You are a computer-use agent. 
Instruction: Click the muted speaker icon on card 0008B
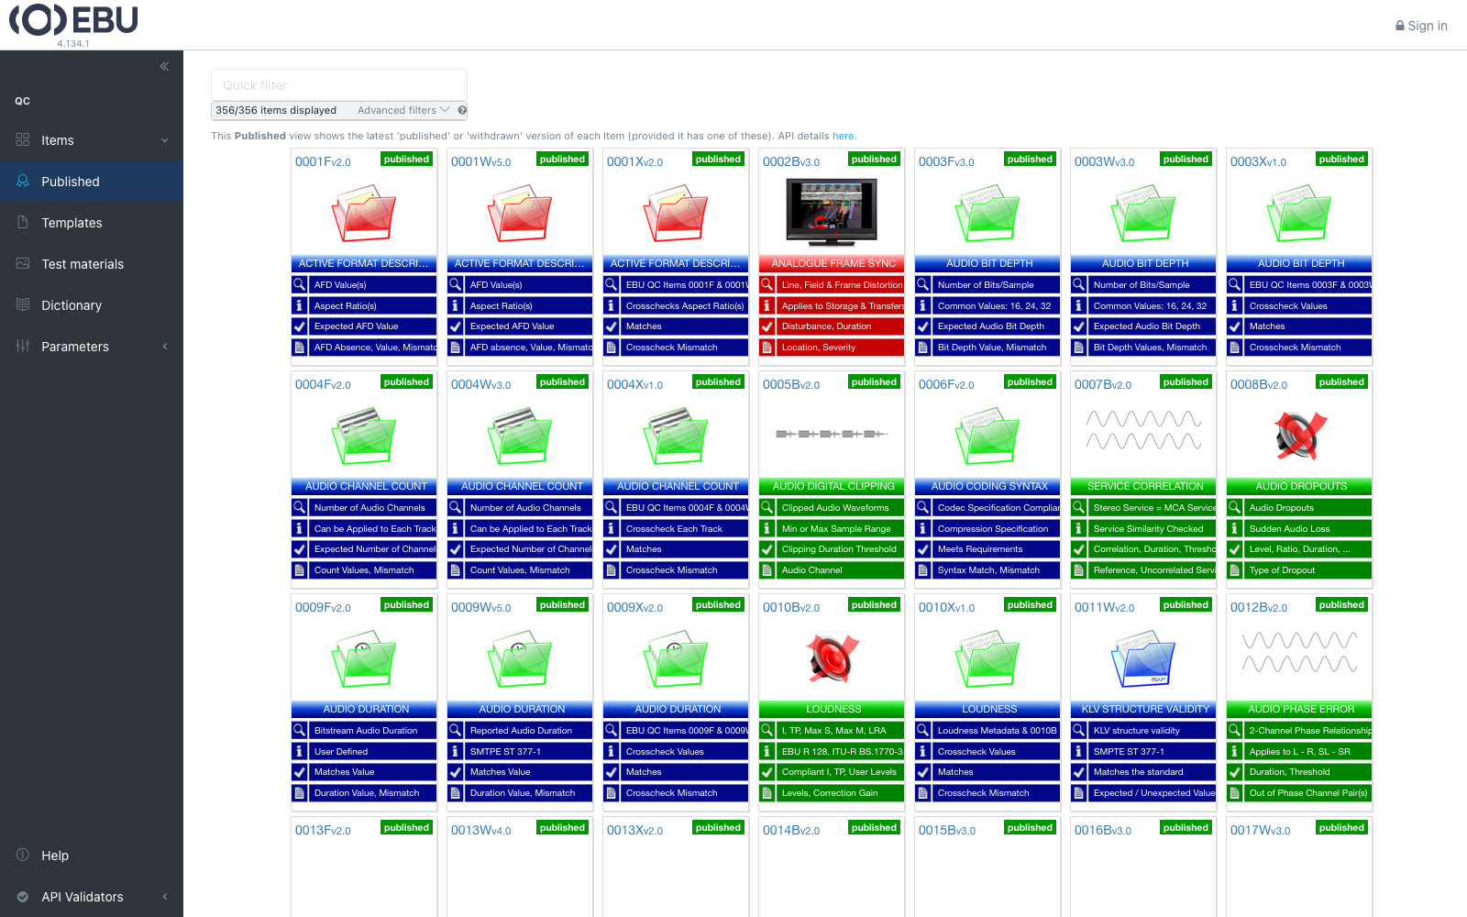coord(1300,435)
